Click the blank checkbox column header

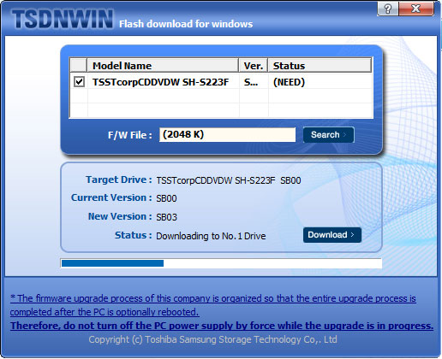[x=78, y=66]
